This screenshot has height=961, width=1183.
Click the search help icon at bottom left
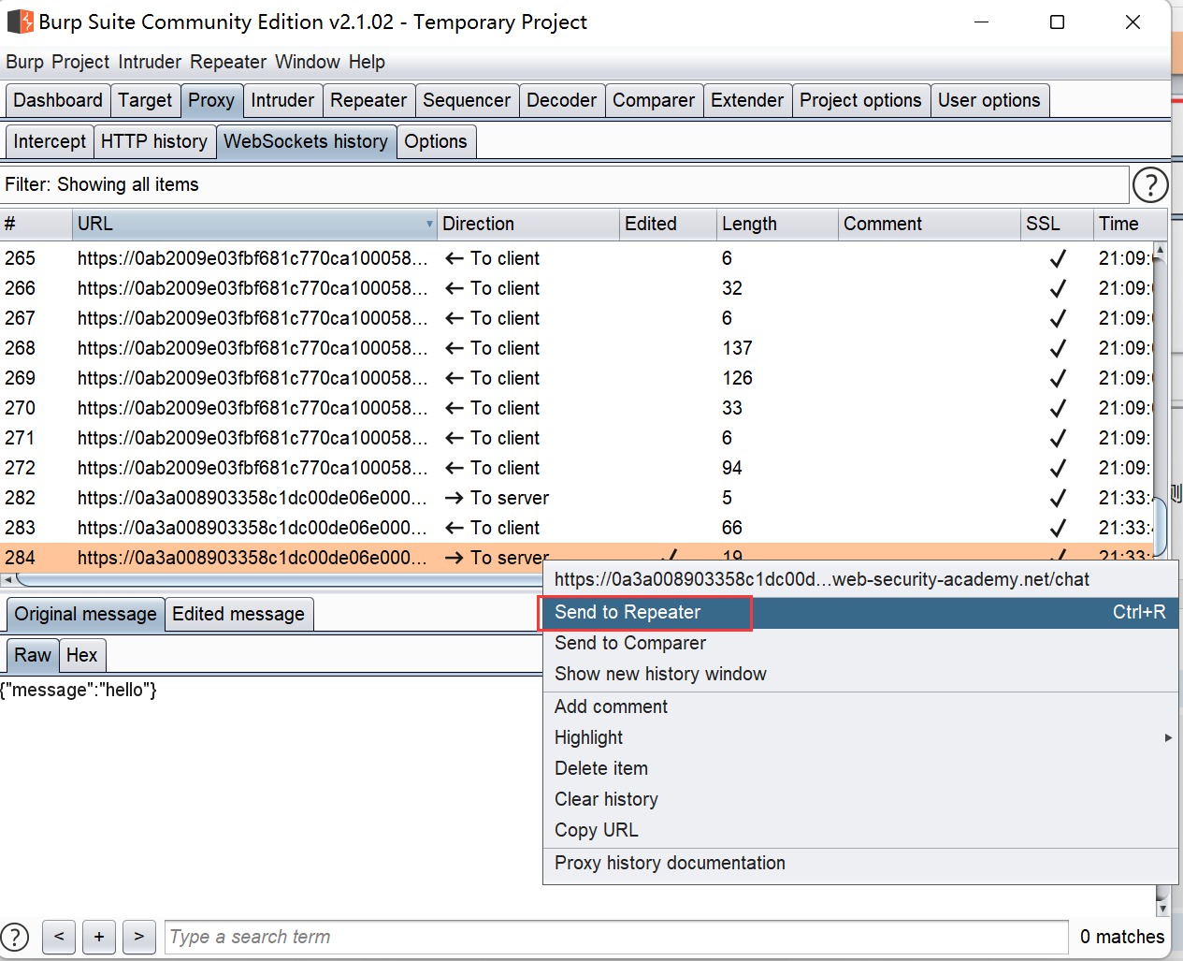point(15,937)
